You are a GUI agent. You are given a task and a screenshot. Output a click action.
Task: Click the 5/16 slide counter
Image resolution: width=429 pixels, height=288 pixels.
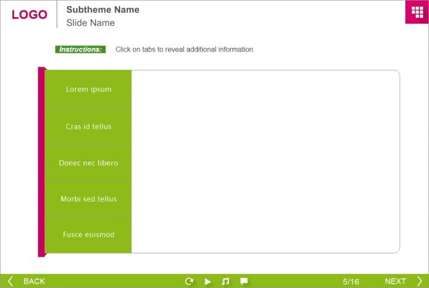coord(351,281)
